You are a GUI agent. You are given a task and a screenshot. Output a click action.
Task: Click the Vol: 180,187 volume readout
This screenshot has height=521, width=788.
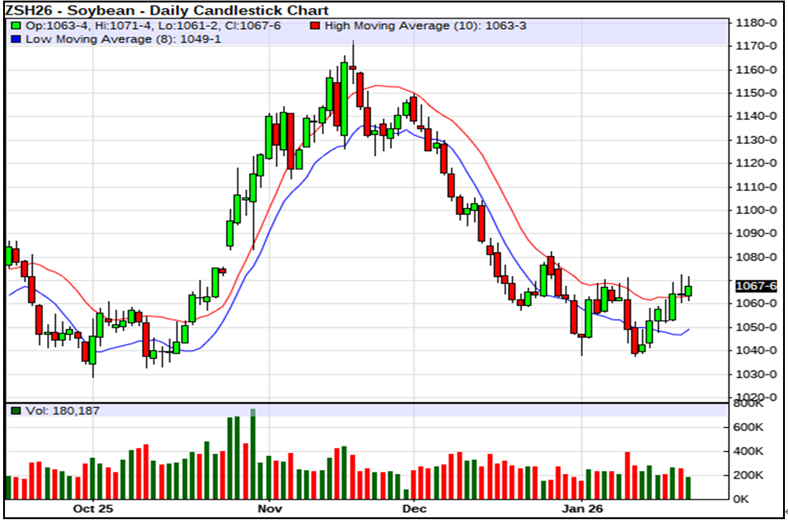[x=63, y=411]
